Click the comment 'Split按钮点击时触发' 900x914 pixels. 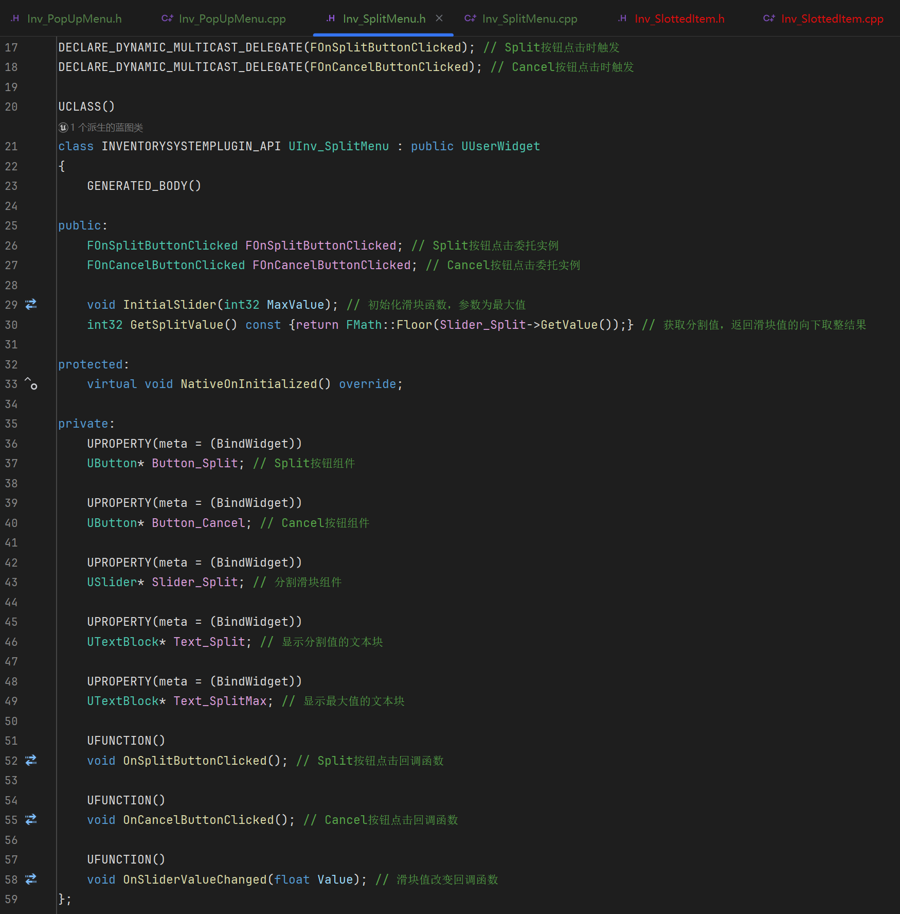point(562,47)
